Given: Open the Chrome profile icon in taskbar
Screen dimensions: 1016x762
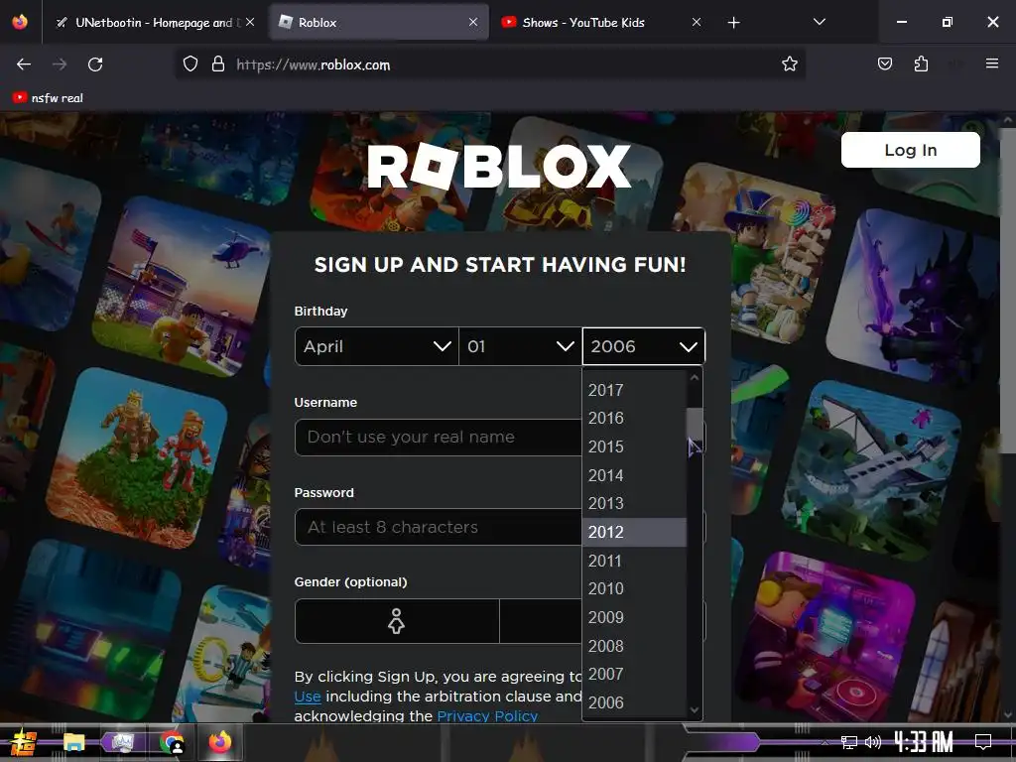Looking at the screenshot, I should tap(171, 742).
